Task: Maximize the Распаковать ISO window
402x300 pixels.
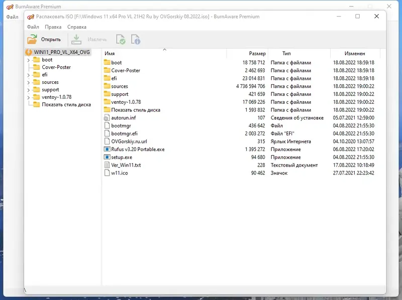Action: click(357, 17)
